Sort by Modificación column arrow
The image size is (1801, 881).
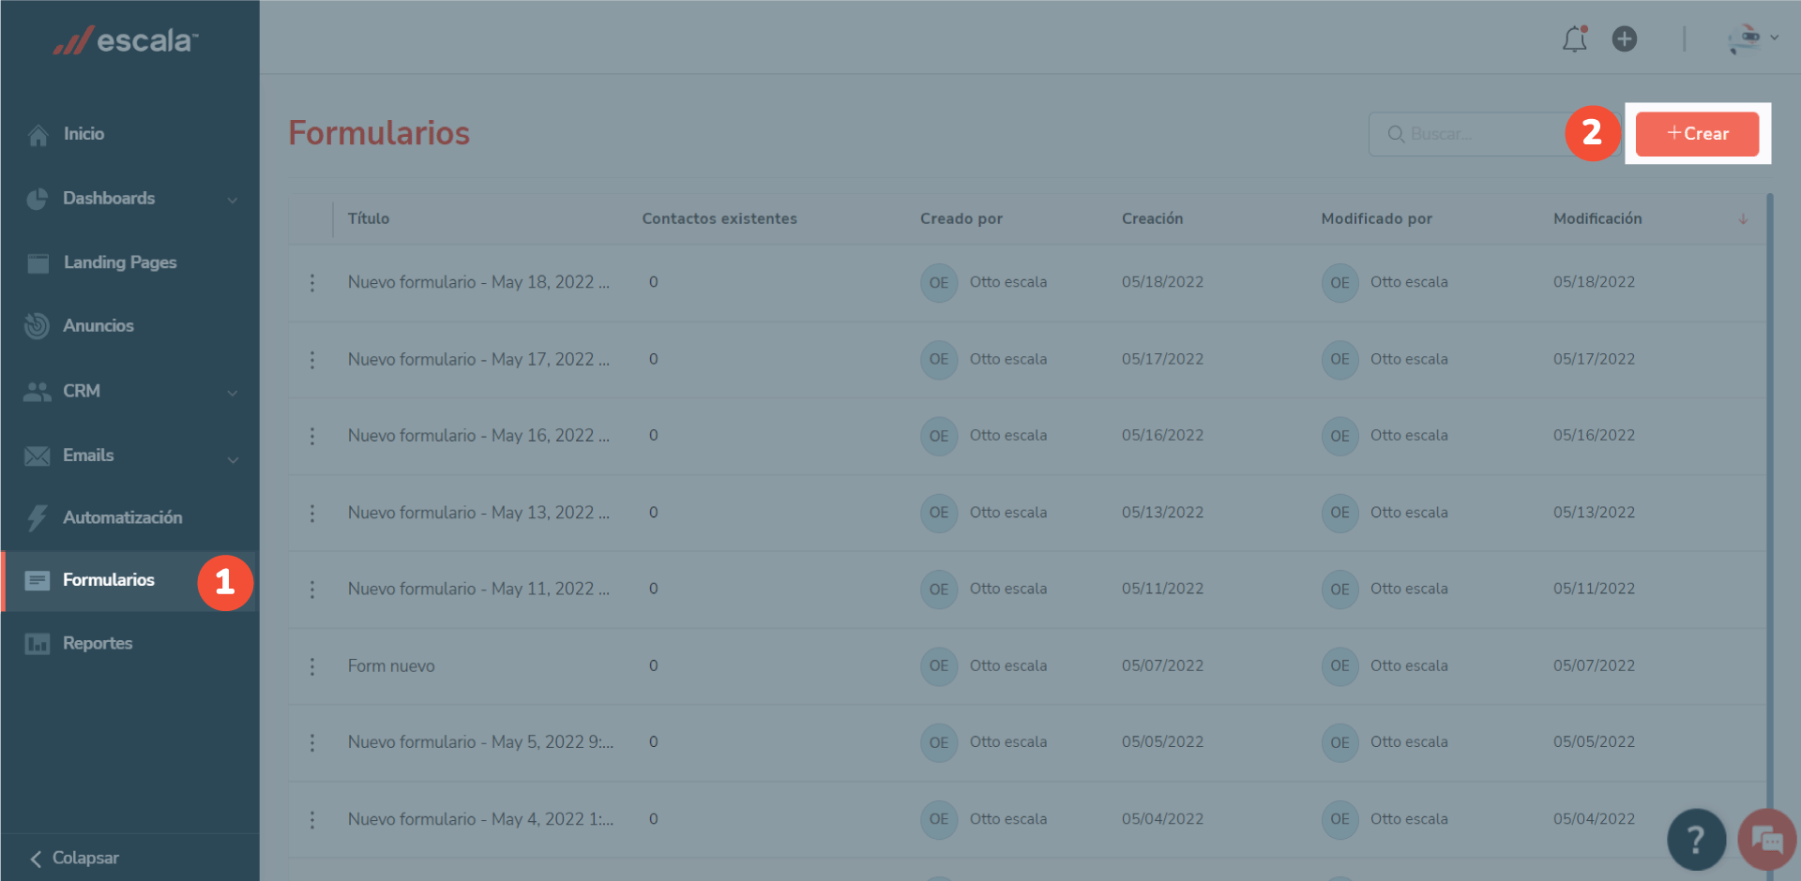(x=1743, y=219)
